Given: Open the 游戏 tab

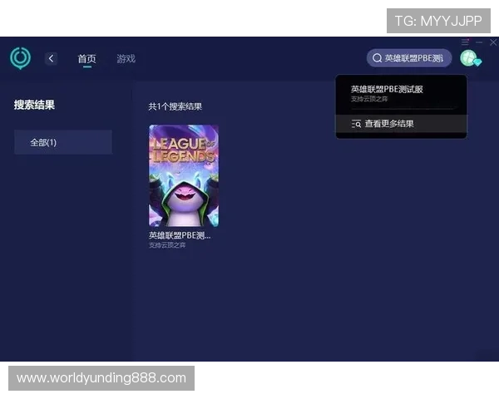Looking at the screenshot, I should (x=126, y=58).
